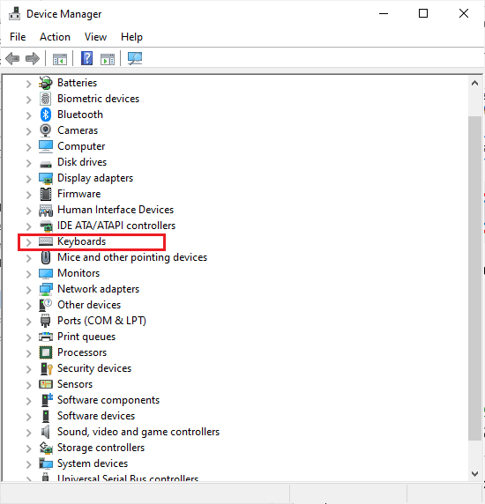Expand the Display adapters node

28,179
